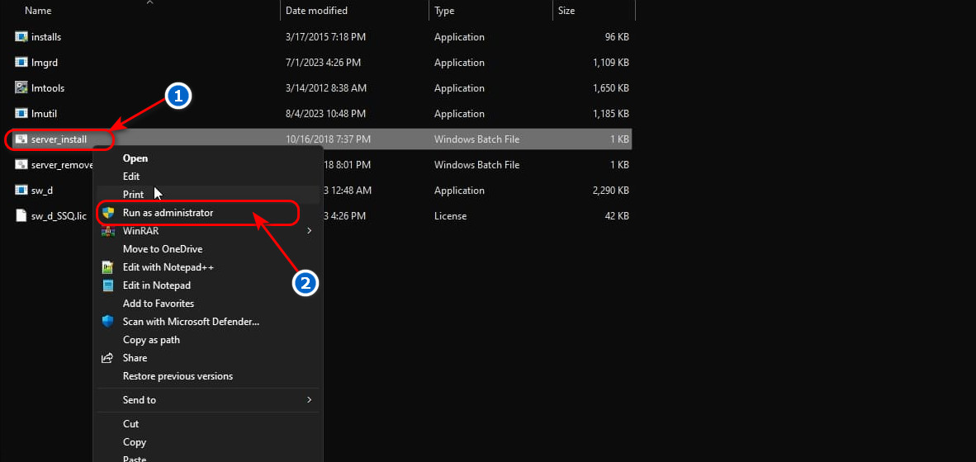Click the size value 1,650 KB
This screenshot has height=462, width=976.
pos(611,87)
